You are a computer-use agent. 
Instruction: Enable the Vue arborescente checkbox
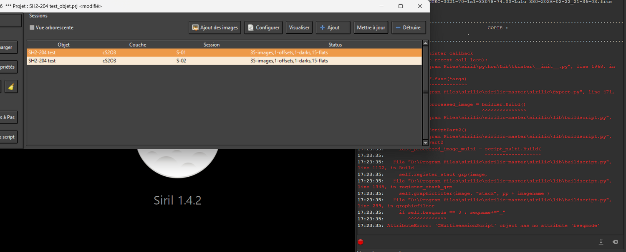point(32,27)
